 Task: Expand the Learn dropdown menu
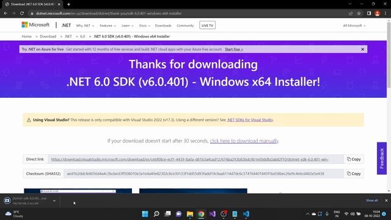128,26
